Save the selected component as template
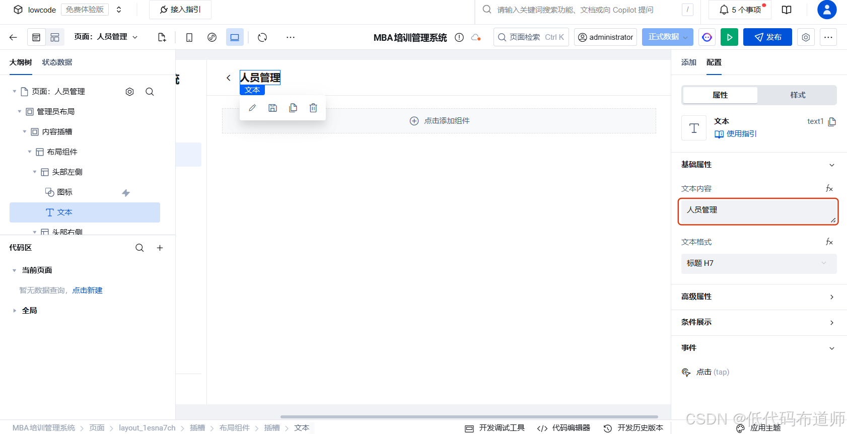The image size is (847, 434). pyautogui.click(x=272, y=108)
